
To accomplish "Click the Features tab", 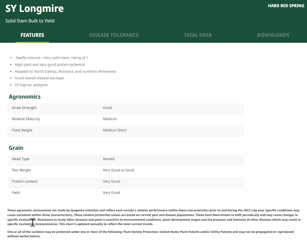I will (32, 35).
